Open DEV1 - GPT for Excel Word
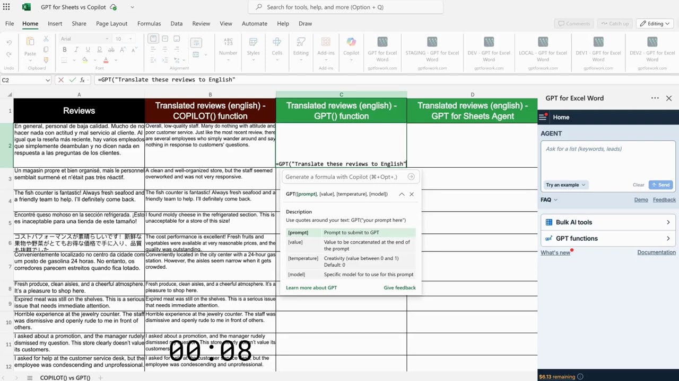Viewport: 679px width, 381px height. (x=598, y=49)
